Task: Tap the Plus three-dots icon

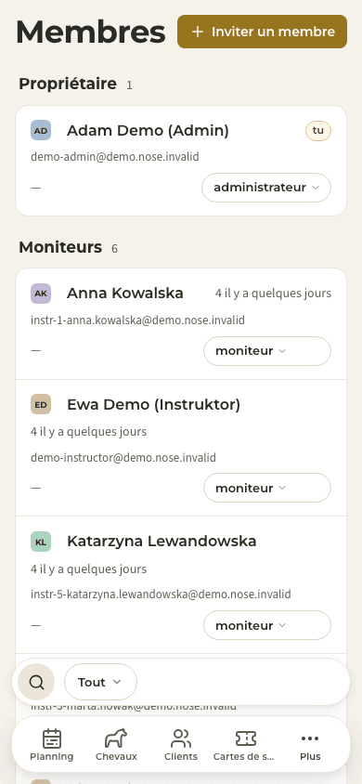Action: 310,738
